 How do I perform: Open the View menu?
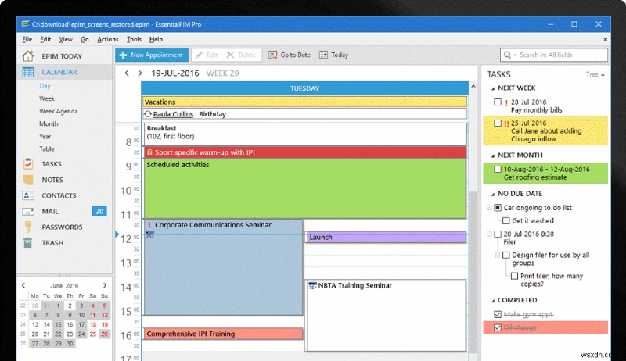point(66,39)
